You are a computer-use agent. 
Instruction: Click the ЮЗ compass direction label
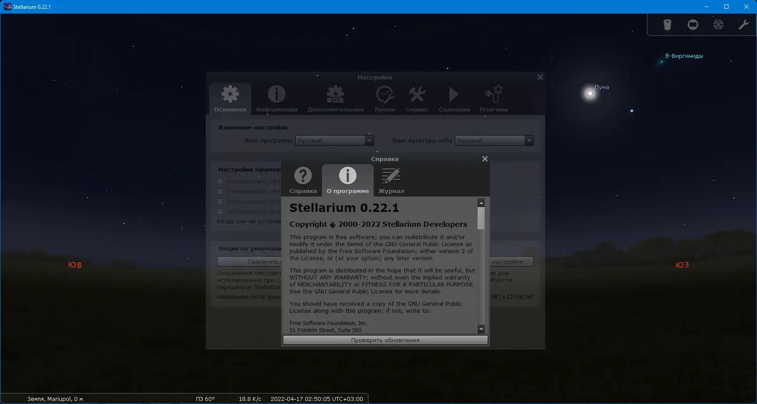pos(682,265)
